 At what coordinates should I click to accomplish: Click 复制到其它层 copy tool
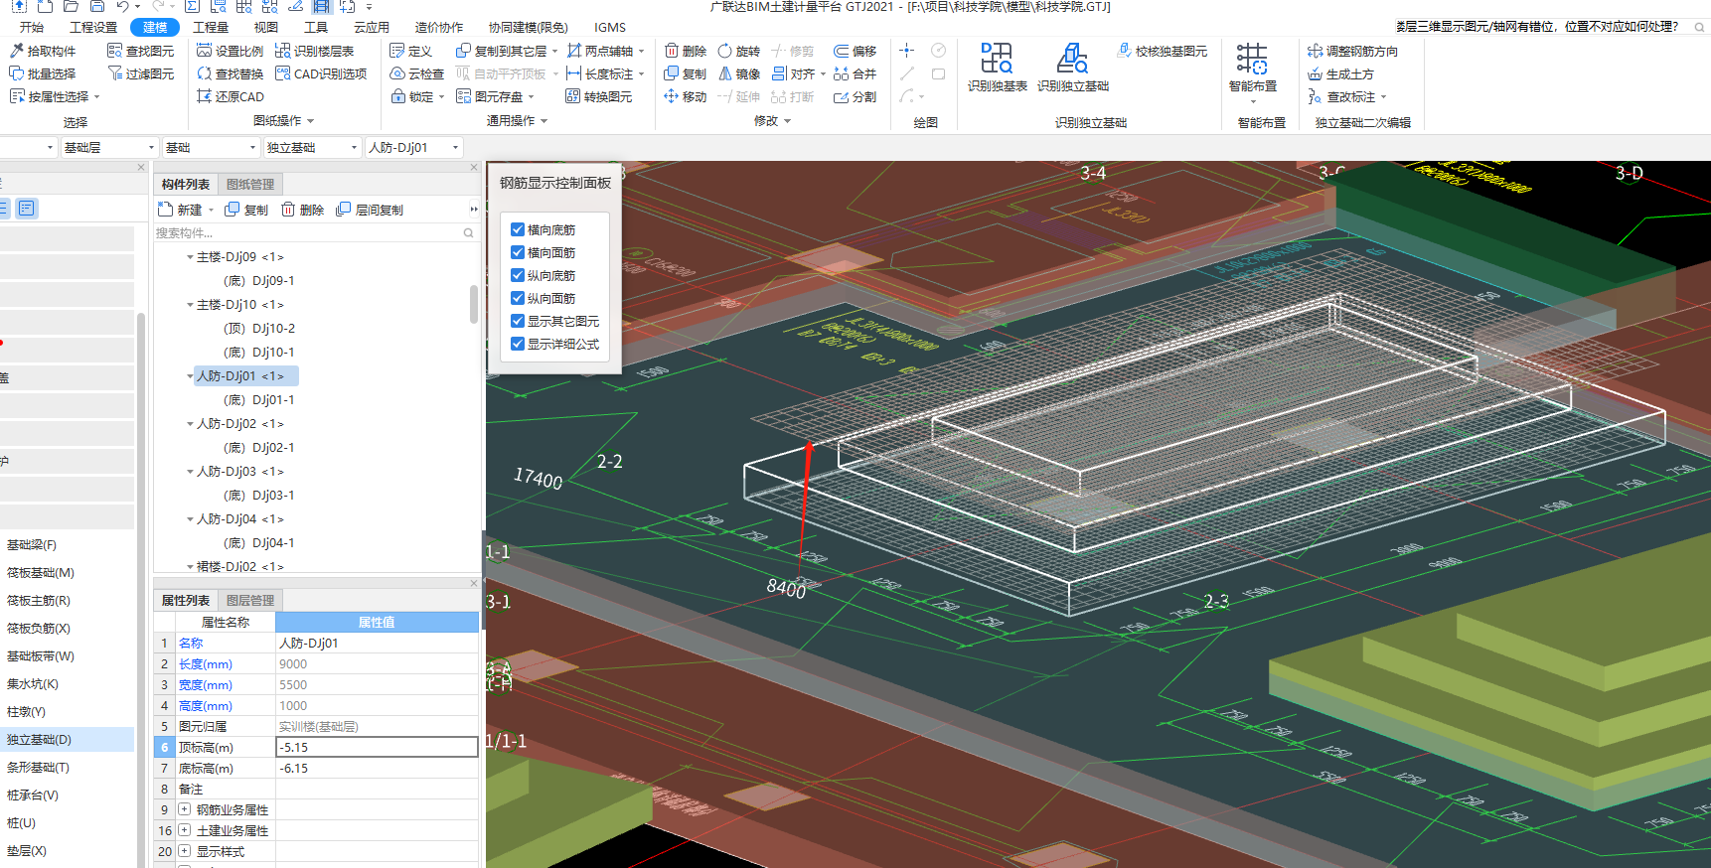point(506,51)
